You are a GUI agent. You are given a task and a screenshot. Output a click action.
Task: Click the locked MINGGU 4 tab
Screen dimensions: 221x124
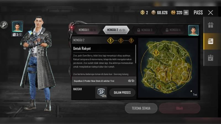173,30
